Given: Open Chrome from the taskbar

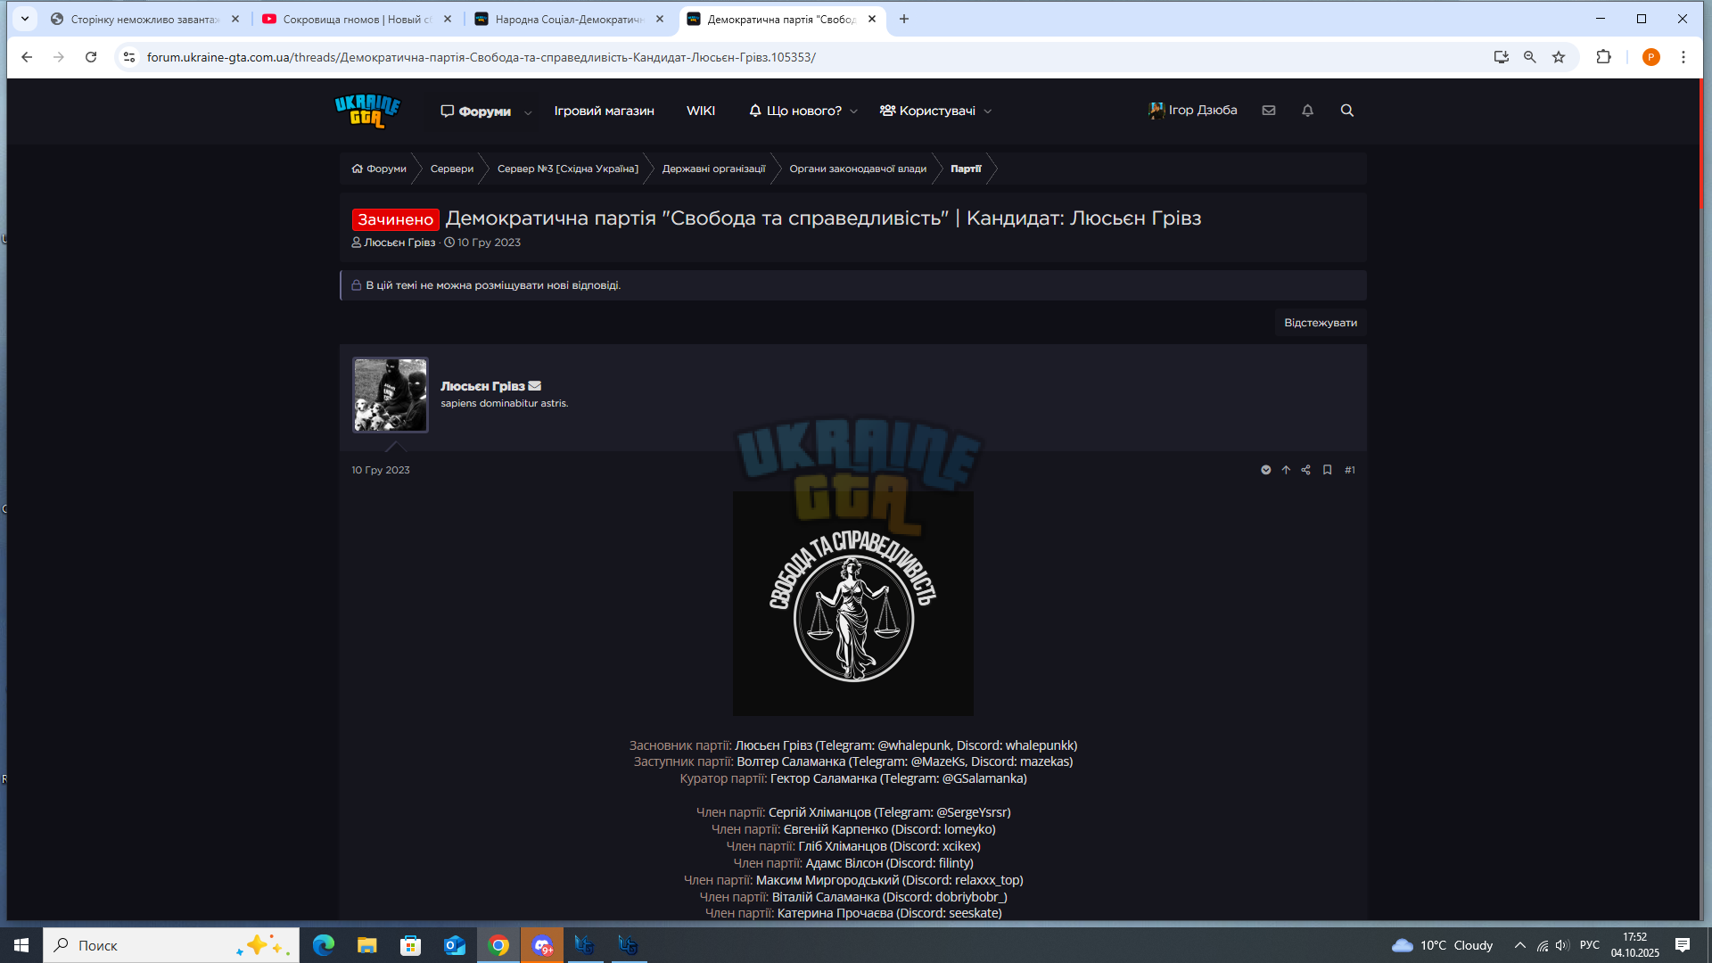Looking at the screenshot, I should click(498, 945).
